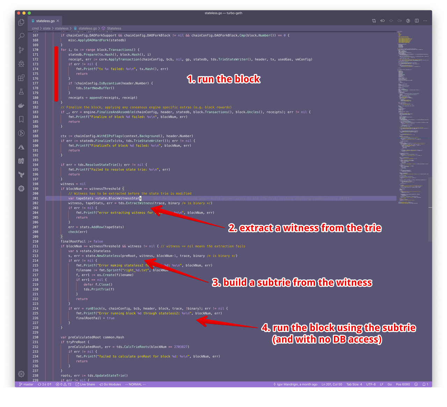Viewport: 447px width, 407px height.
Task: Click the state breadcrumb segment
Action: point(47,28)
